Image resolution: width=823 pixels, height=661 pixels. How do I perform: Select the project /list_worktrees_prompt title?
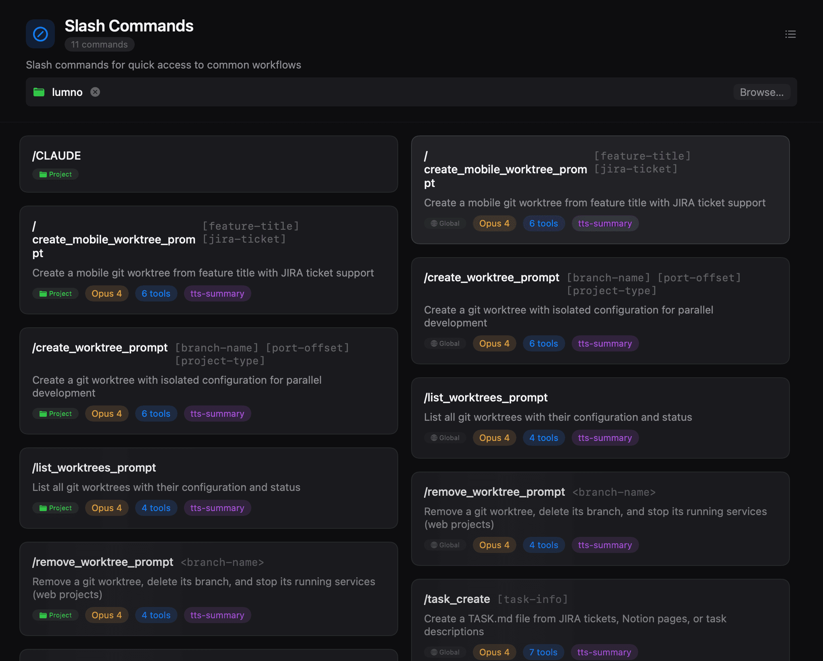pyautogui.click(x=94, y=468)
